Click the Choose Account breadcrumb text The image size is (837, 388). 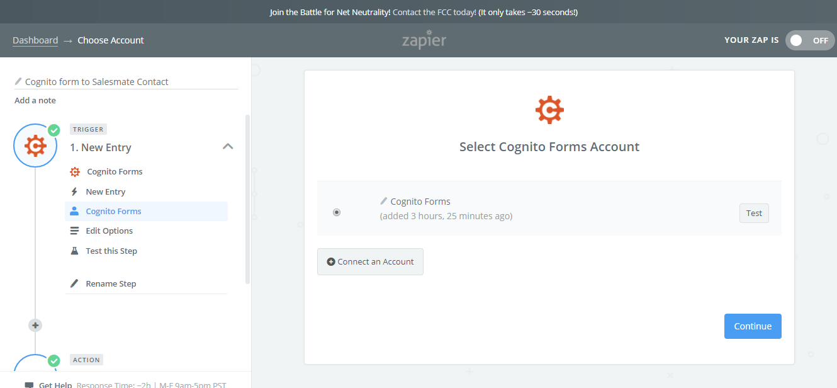(x=111, y=40)
